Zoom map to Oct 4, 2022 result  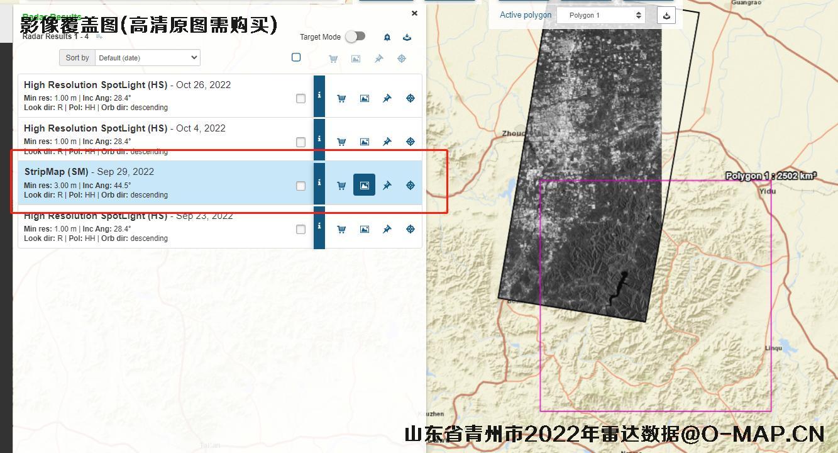(410, 142)
